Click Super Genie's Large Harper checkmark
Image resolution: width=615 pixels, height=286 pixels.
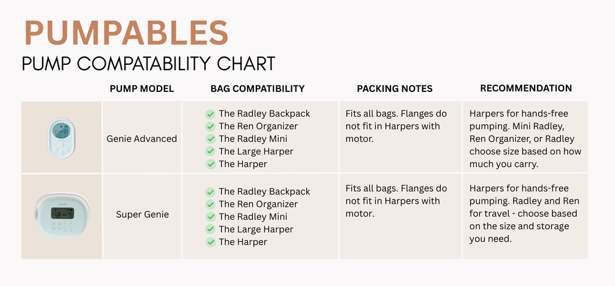click(x=211, y=230)
